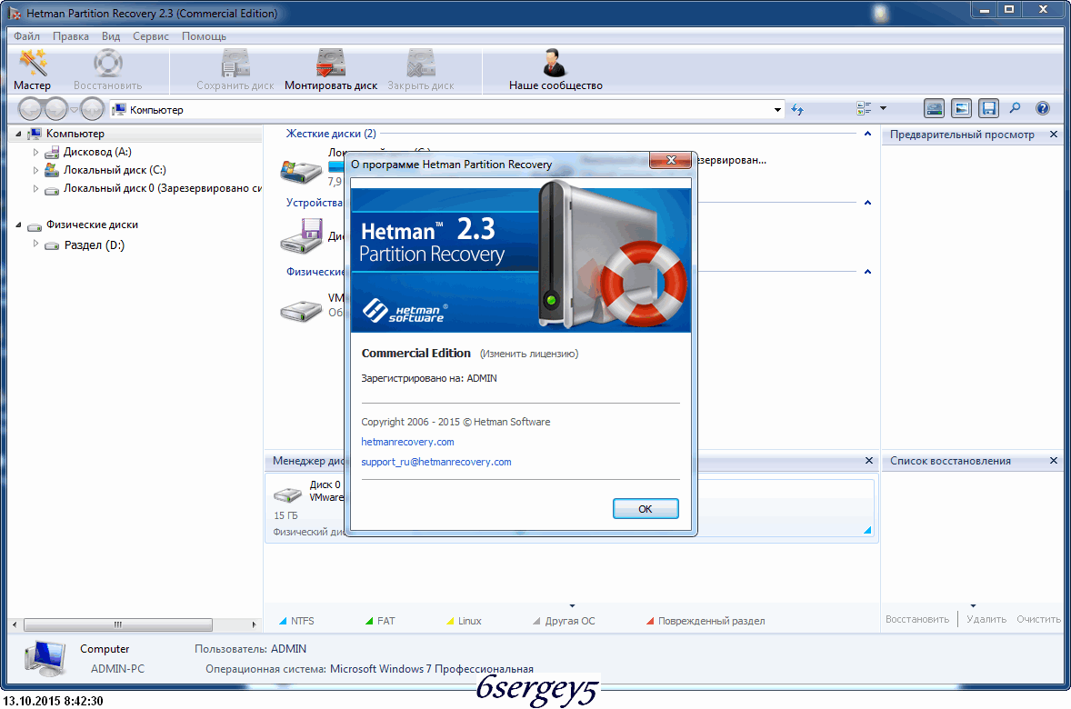The height and width of the screenshot is (709, 1071).
Task: Click the VMware physical disk icon in main pane
Action: coord(301,311)
